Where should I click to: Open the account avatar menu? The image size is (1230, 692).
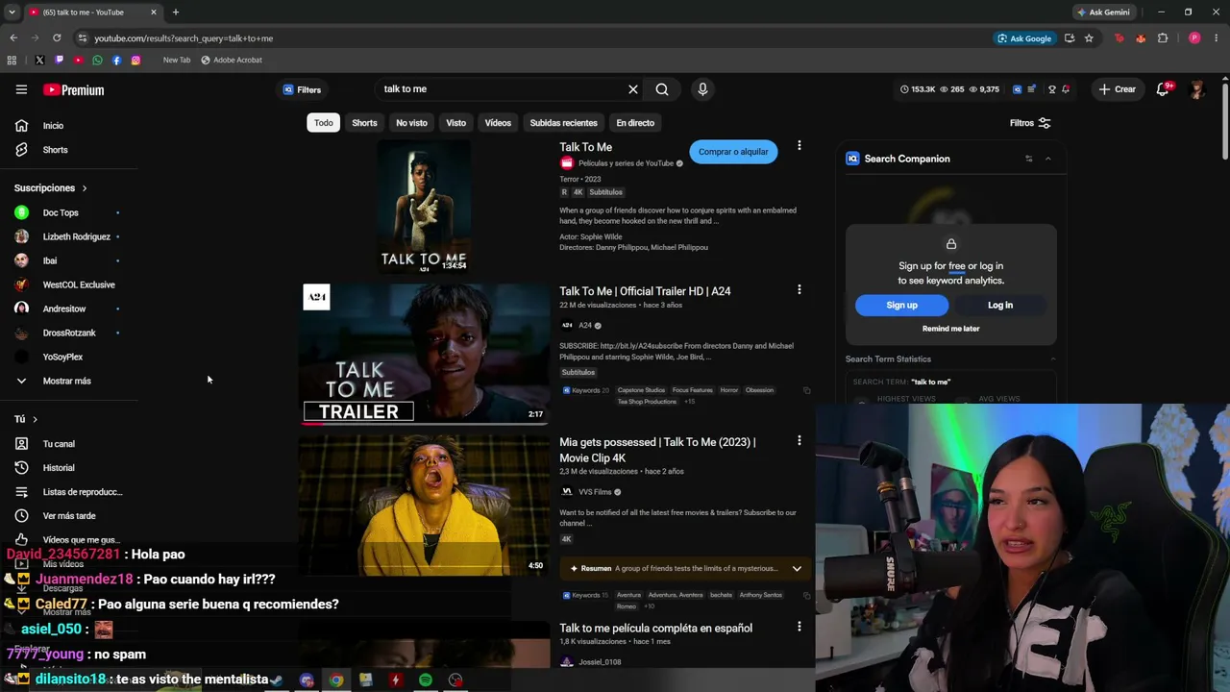point(1196,89)
